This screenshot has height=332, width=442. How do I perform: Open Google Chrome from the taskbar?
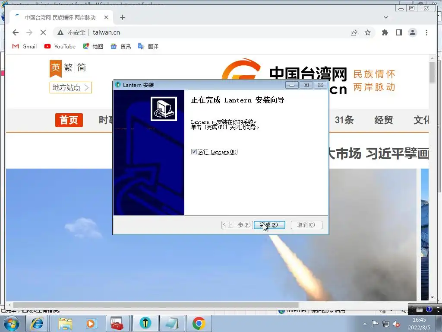pyautogui.click(x=199, y=323)
